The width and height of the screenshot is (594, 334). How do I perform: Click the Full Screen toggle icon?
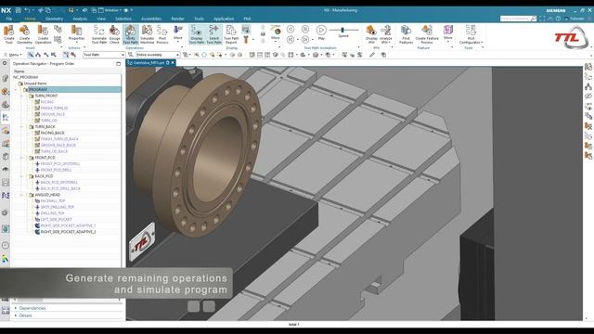point(542,19)
